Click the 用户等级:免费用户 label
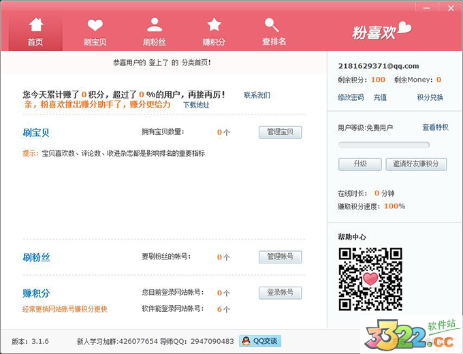The height and width of the screenshot is (354, 463). pos(365,127)
